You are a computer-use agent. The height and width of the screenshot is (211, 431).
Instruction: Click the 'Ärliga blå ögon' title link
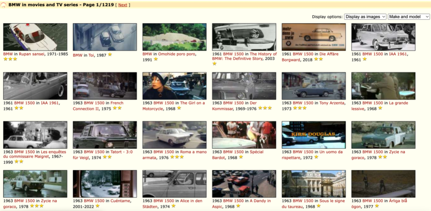tap(380, 203)
